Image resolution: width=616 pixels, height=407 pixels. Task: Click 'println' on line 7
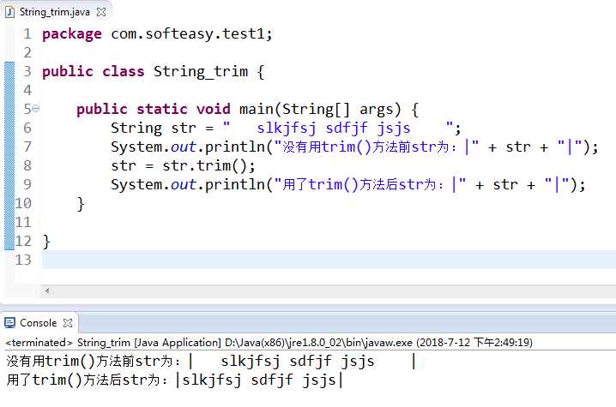point(235,147)
